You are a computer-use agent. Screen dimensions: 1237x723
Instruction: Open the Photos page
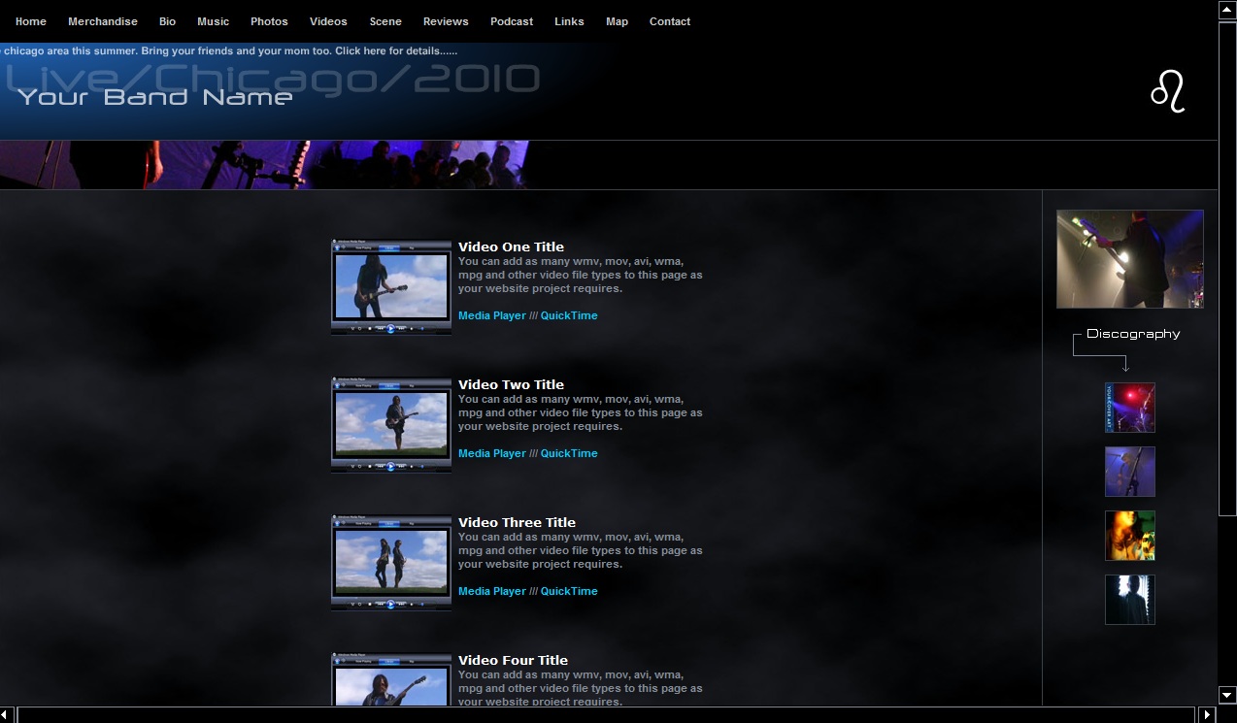(x=269, y=21)
